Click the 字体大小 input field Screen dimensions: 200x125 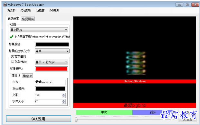48,102
